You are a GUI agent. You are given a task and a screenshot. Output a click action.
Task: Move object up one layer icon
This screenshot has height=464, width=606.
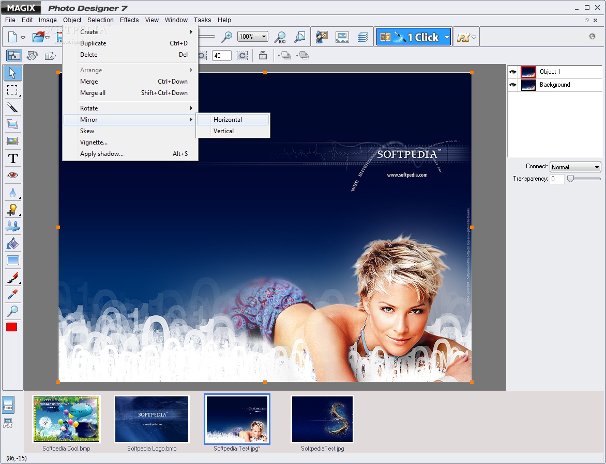pyautogui.click(x=284, y=56)
